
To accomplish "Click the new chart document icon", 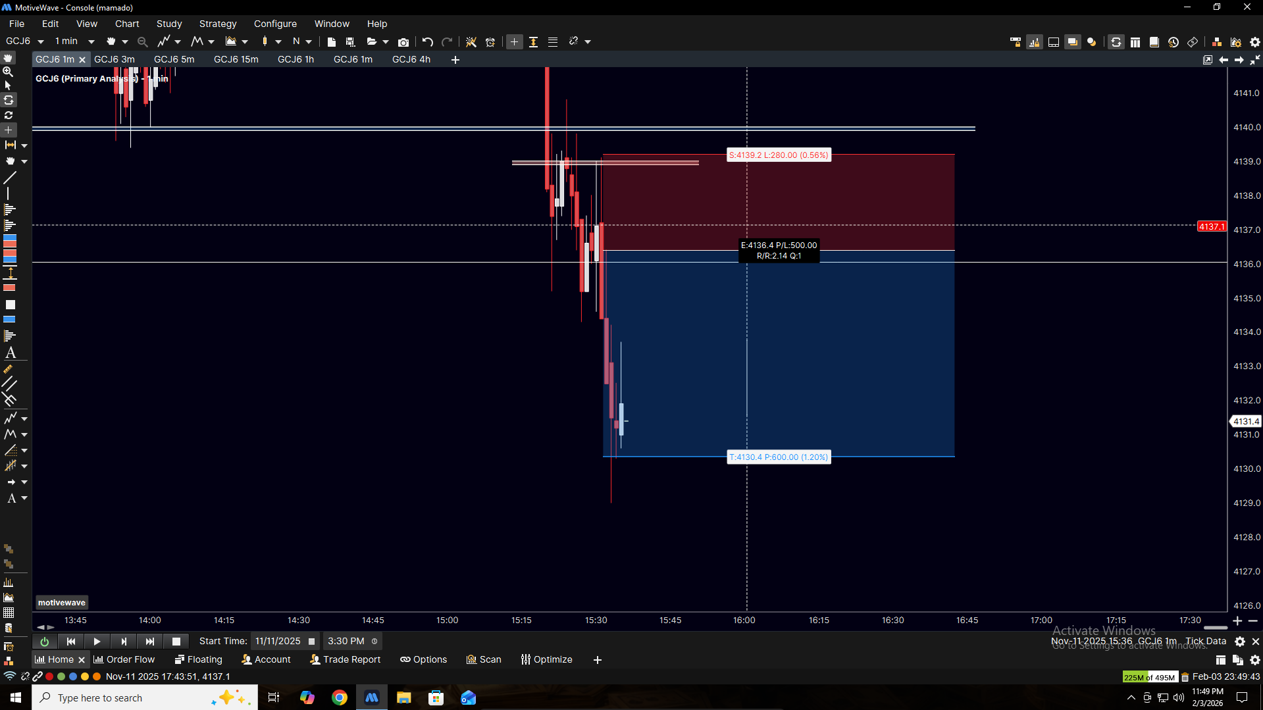I will pyautogui.click(x=332, y=41).
